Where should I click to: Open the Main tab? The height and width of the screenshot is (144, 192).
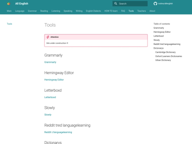click(x=9, y=11)
